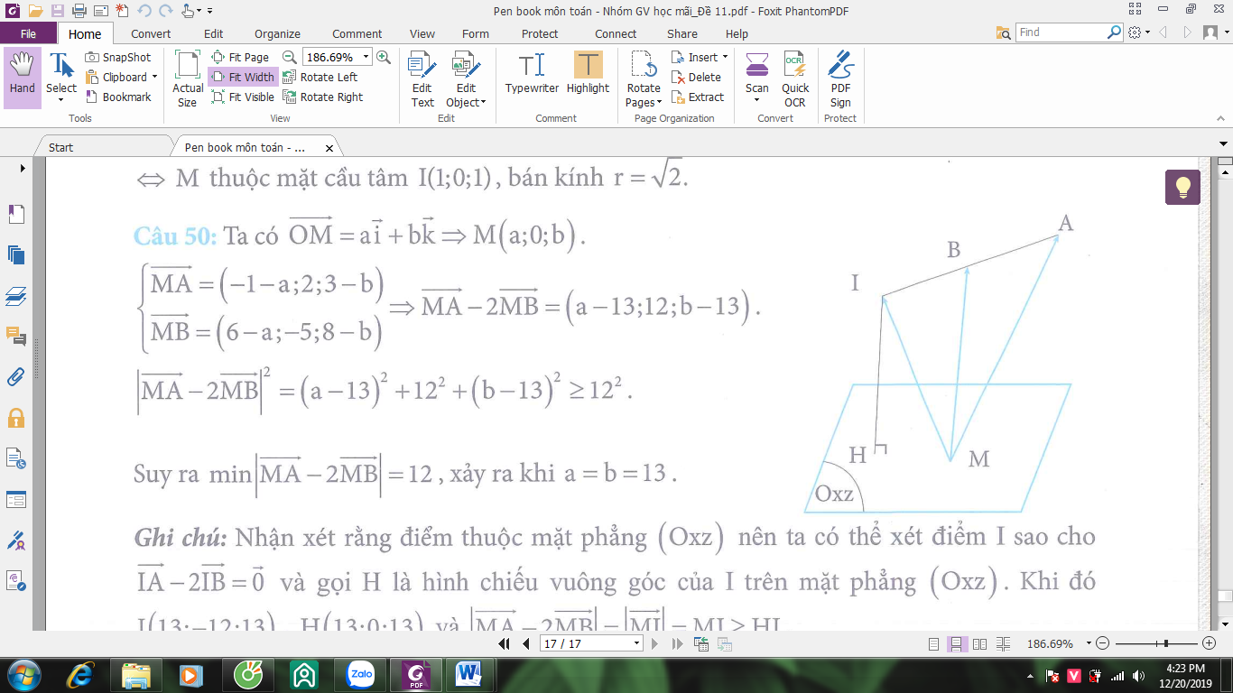The image size is (1233, 693).
Task: Rotate the page left
Action: point(320,77)
